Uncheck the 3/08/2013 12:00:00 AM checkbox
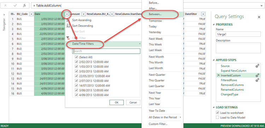Image resolution: width=265 pixels, height=128 pixels. (x=76, y=90)
